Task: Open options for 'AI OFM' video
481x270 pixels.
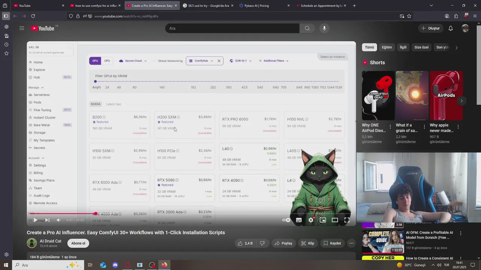Action: (461, 233)
